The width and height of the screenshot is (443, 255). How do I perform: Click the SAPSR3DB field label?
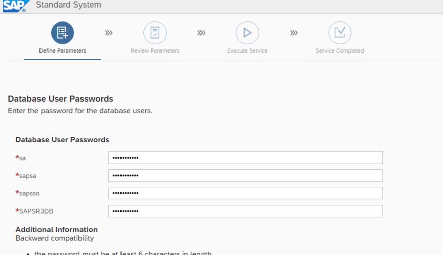point(36,211)
